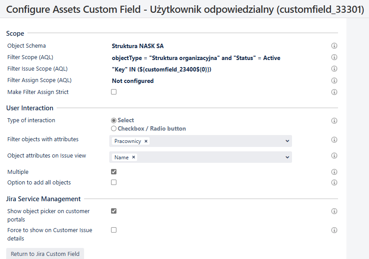Check Force to show on Customer Issue details

114,230
